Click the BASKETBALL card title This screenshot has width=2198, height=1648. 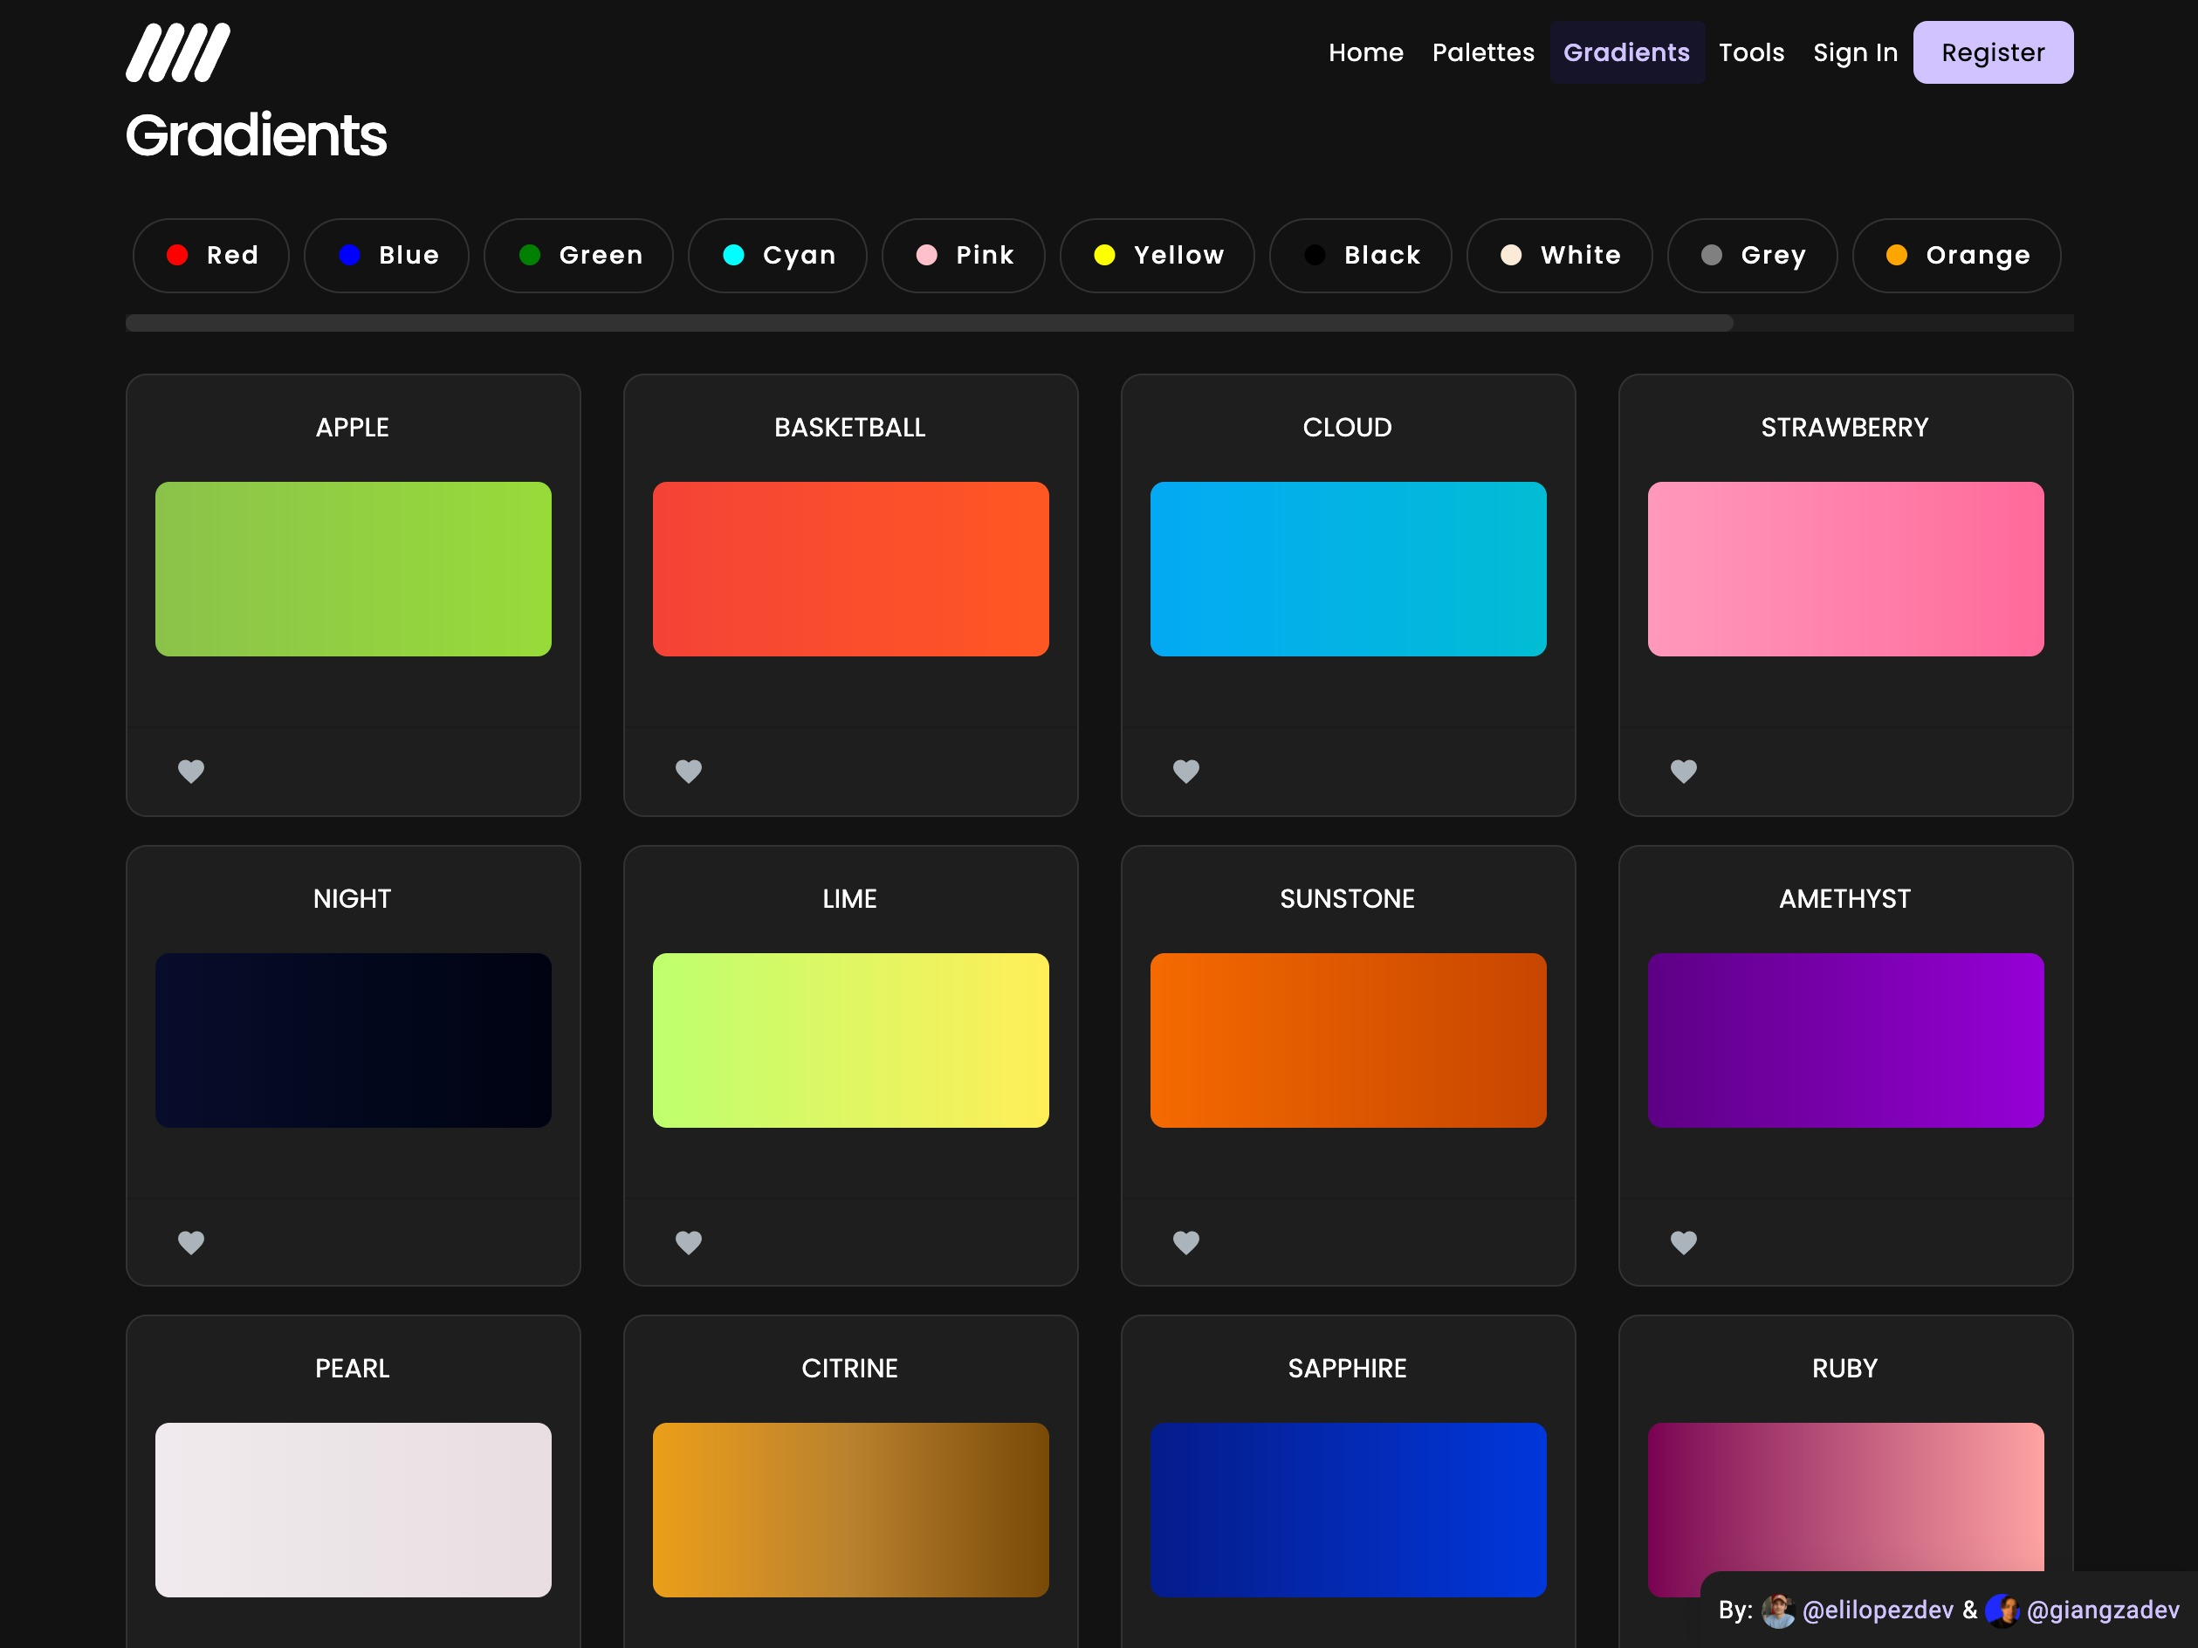tap(850, 427)
